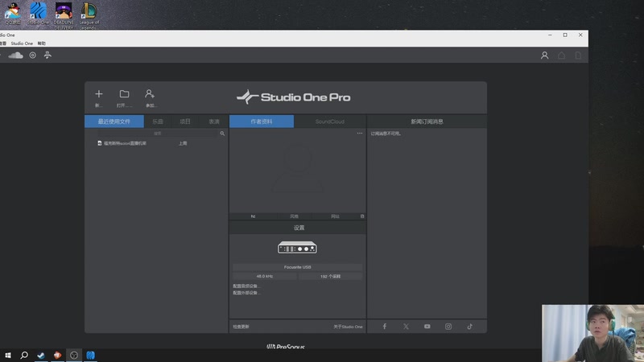
Task: Click the Studio One blue taskbar icon
Action: pyautogui.click(x=90, y=355)
